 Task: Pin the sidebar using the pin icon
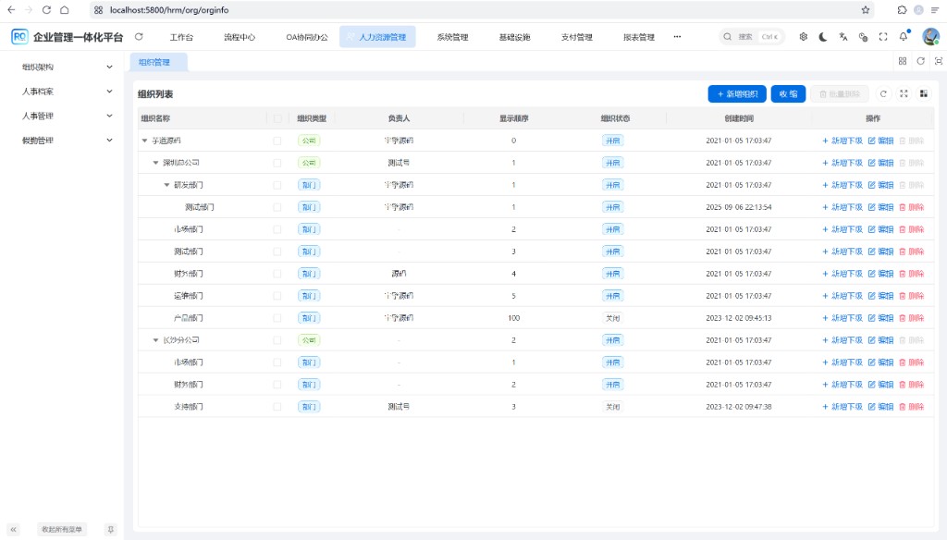(x=110, y=529)
